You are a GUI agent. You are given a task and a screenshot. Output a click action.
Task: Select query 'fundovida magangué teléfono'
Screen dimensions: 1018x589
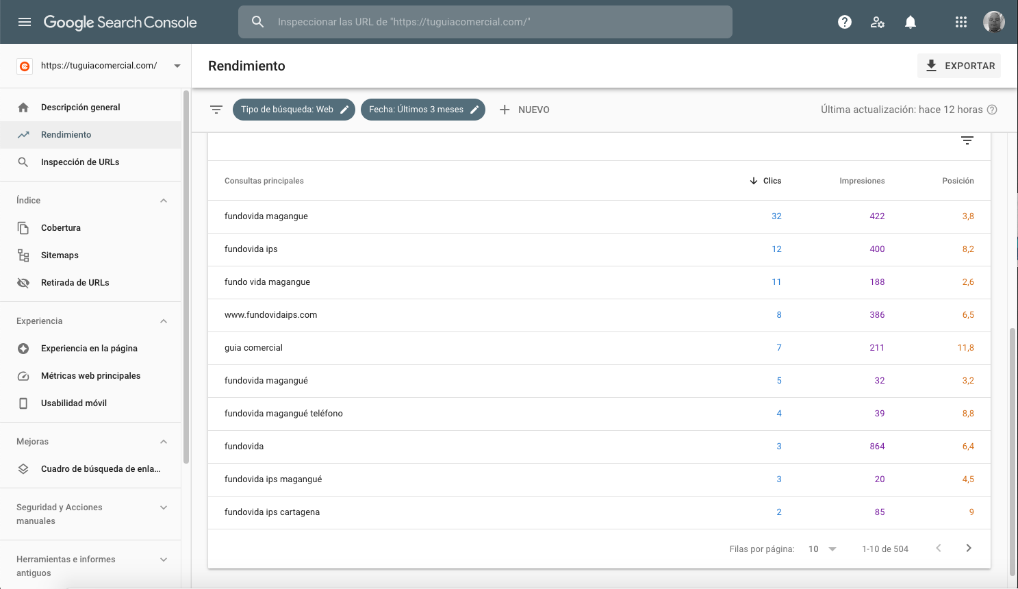(599, 414)
